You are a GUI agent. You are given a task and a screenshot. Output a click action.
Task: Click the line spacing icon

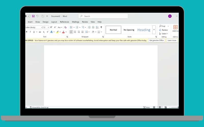tap(86, 32)
